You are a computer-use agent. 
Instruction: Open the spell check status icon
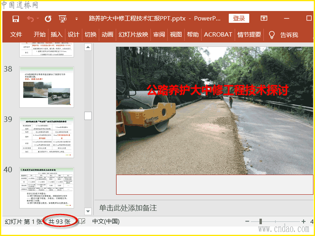[x=82, y=221]
